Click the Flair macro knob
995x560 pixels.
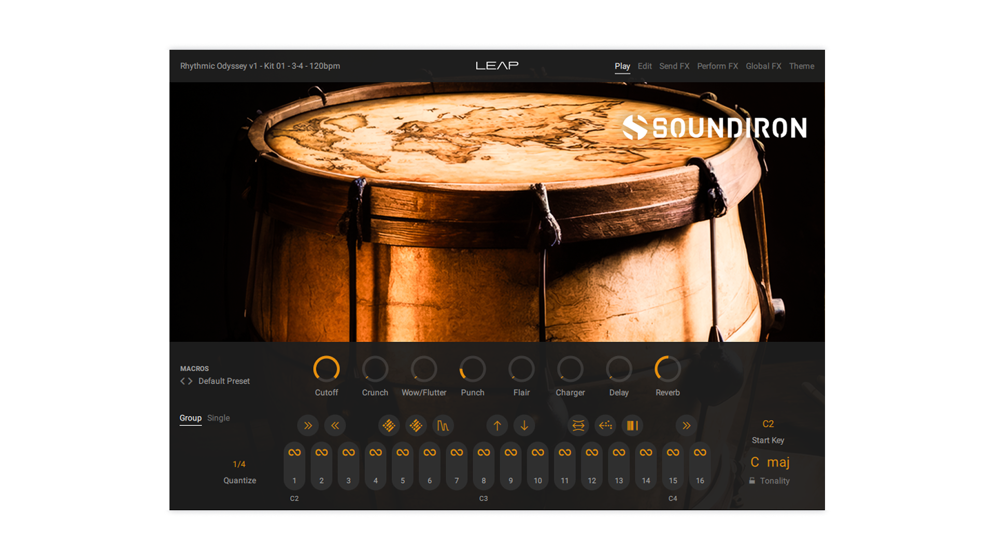pyautogui.click(x=521, y=369)
